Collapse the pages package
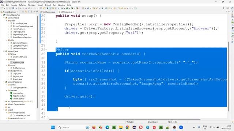 7,21
